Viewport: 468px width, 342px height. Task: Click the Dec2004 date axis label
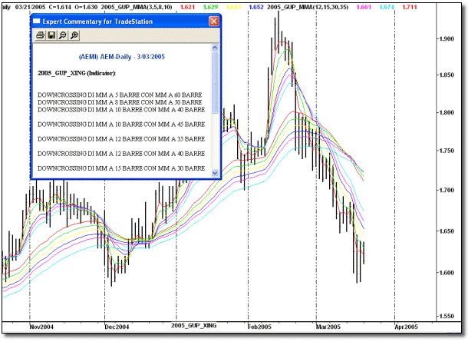(x=117, y=326)
